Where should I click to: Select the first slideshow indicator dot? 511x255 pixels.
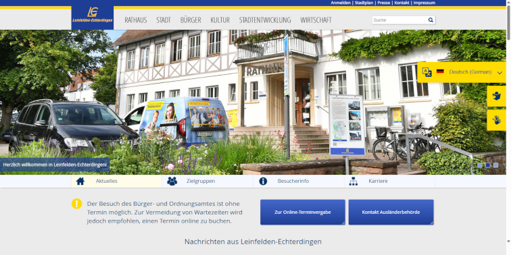[480, 165]
